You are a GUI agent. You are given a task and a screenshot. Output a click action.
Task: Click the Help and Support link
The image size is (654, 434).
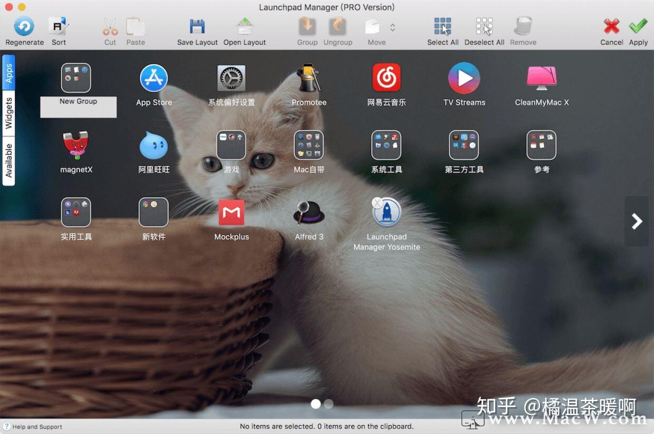(x=33, y=427)
